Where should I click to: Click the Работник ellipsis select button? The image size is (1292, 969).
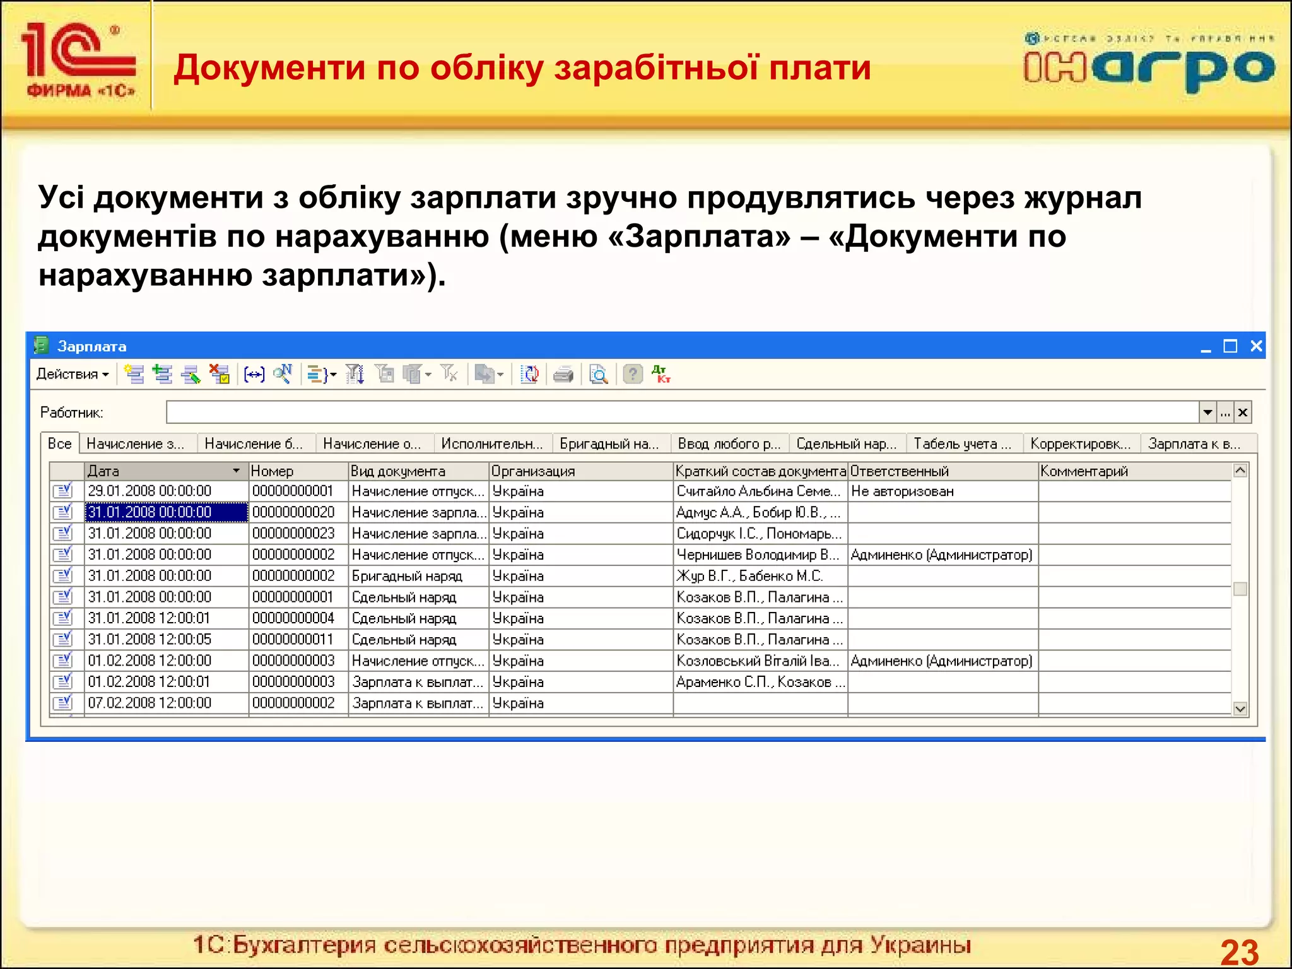1225,413
